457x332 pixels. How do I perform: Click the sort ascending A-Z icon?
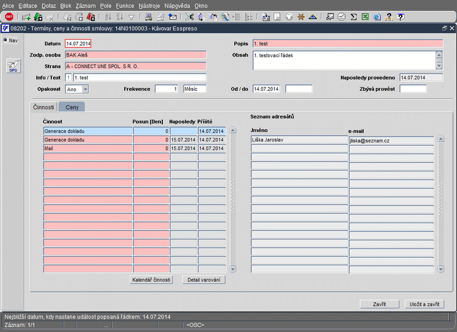click(108, 17)
